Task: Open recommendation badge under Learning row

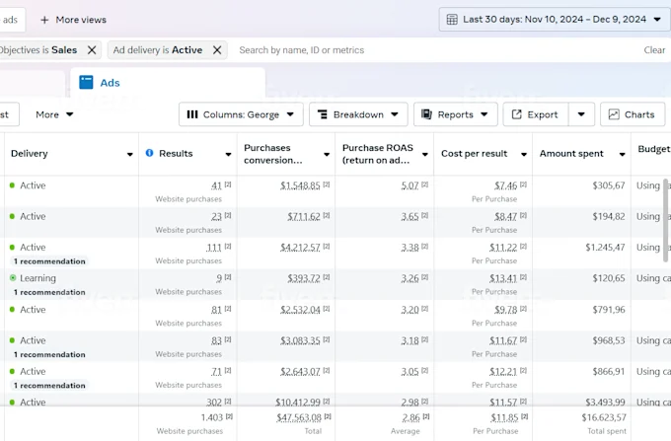Action: [x=49, y=292]
